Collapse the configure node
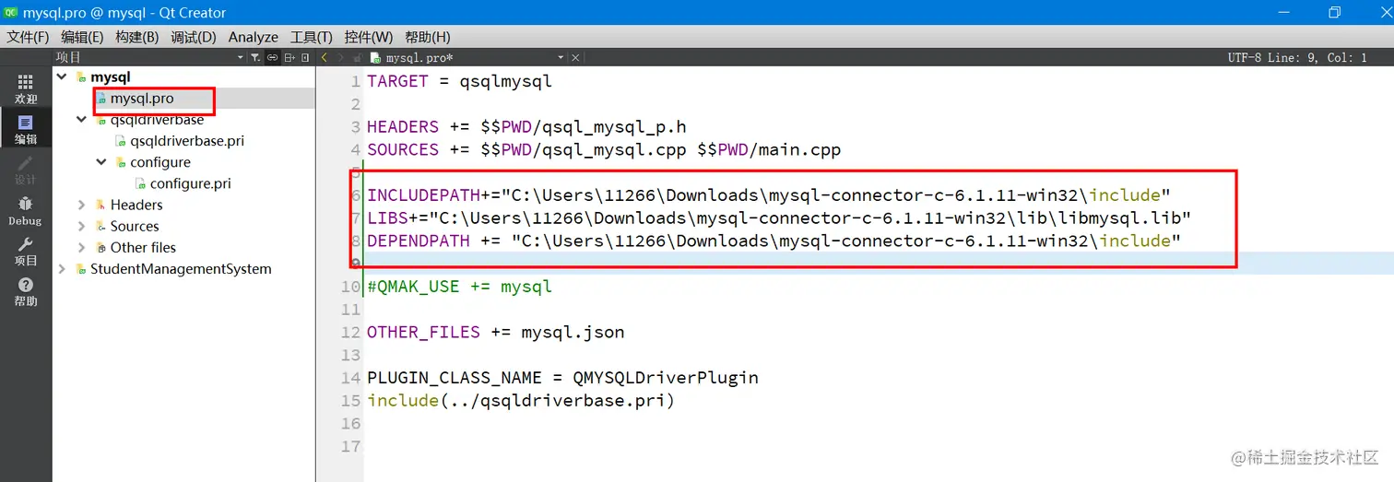This screenshot has height=482, width=1394. click(101, 162)
